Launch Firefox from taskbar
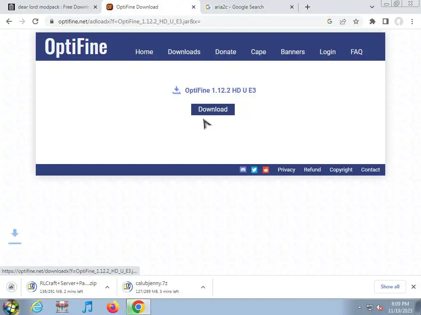This screenshot has height=315, width=421. 113,307
